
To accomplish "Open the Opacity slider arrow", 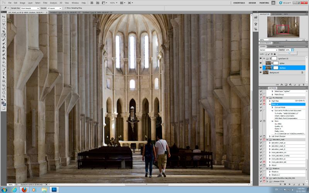I will [293, 50].
